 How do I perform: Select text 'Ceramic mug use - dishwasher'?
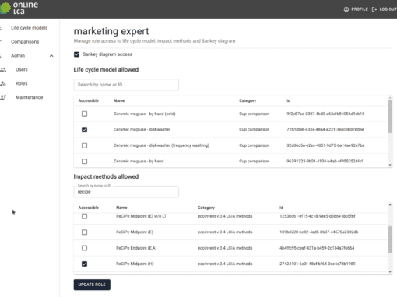[142, 129]
